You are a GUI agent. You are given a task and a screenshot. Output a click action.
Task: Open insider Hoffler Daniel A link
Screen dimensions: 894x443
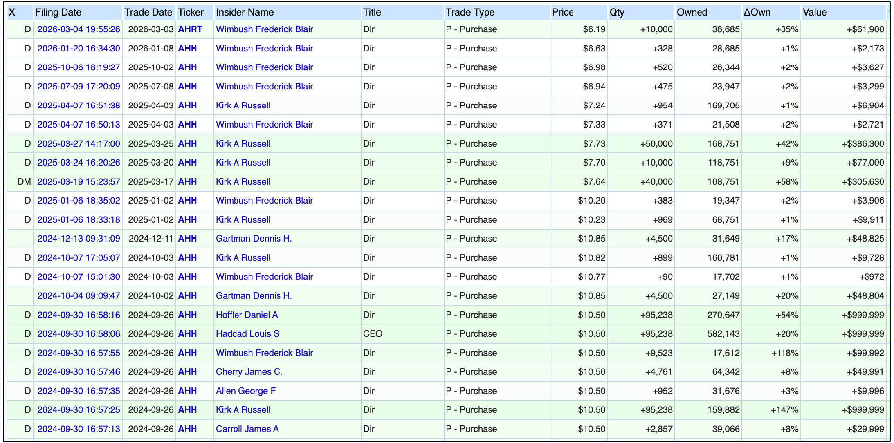(x=247, y=315)
